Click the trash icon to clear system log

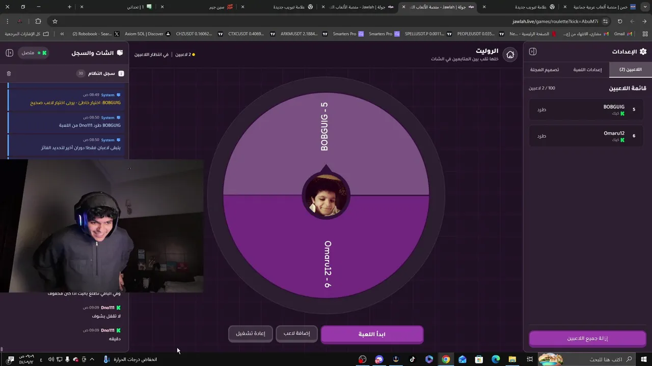pos(9,74)
